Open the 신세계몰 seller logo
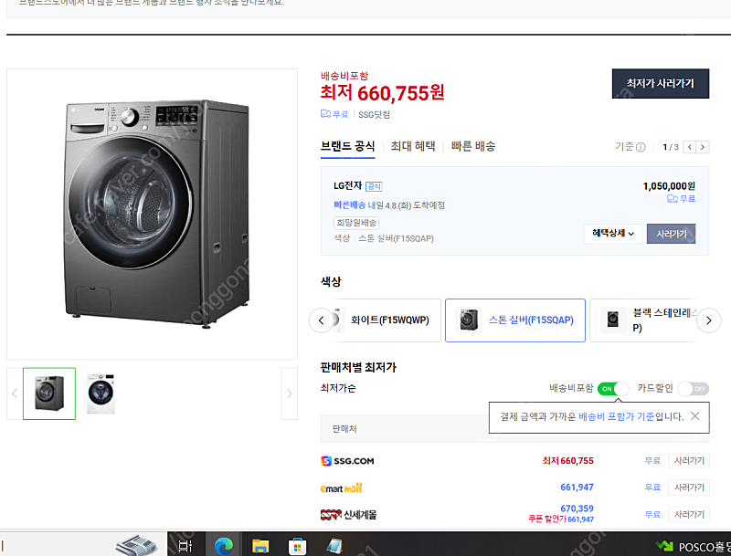 pyautogui.click(x=349, y=515)
